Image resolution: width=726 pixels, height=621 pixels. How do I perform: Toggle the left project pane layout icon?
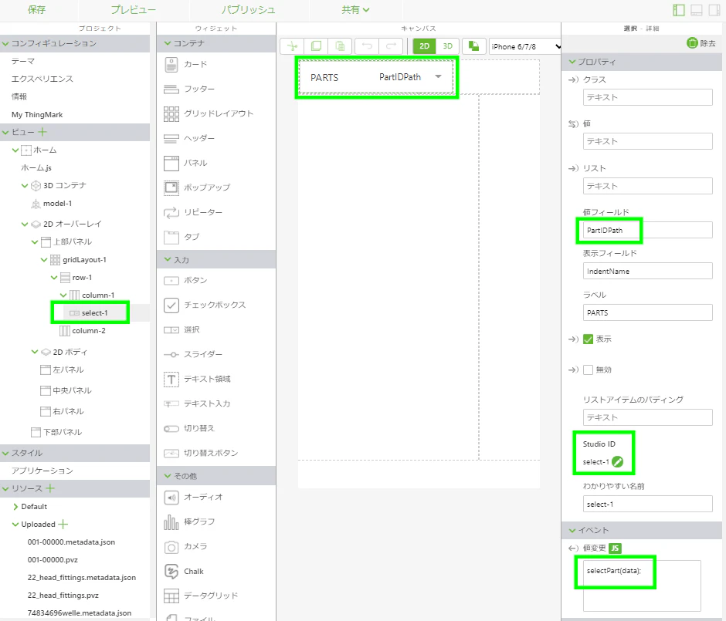679,10
